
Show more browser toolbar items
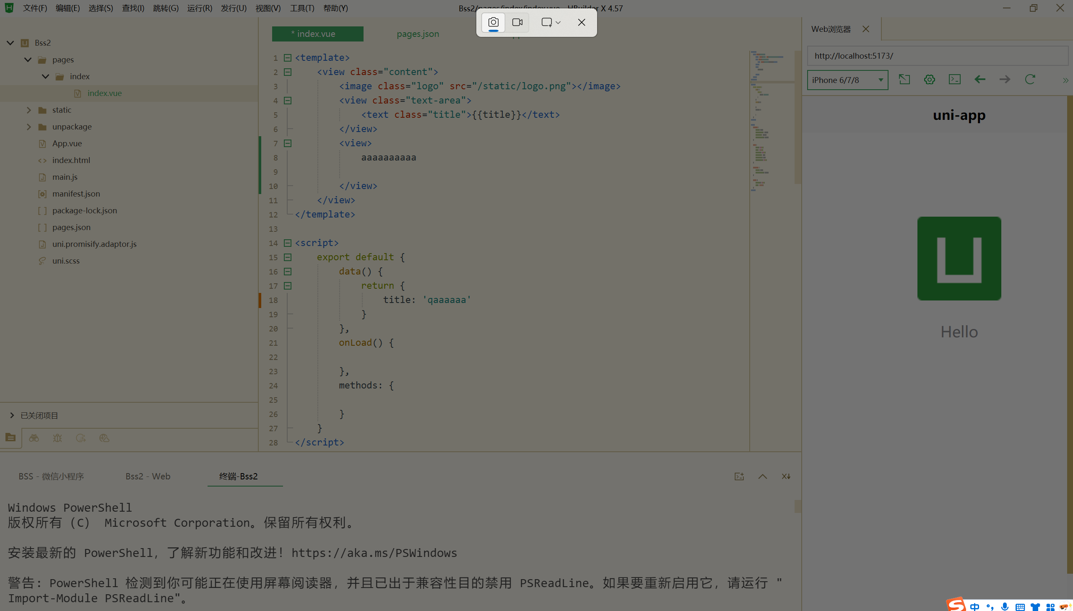[x=1065, y=80]
